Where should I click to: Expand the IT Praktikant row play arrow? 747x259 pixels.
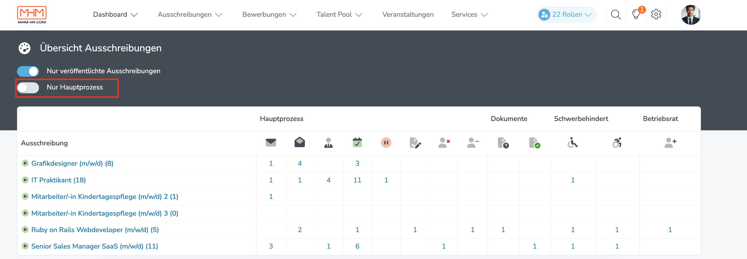25,180
